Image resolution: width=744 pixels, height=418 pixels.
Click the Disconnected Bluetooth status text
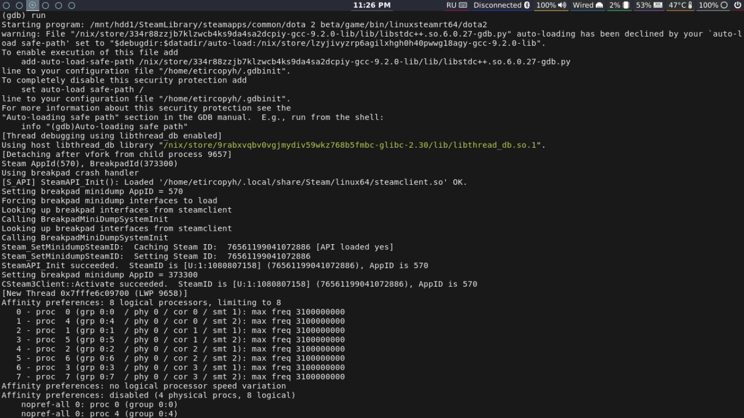pyautogui.click(x=498, y=5)
